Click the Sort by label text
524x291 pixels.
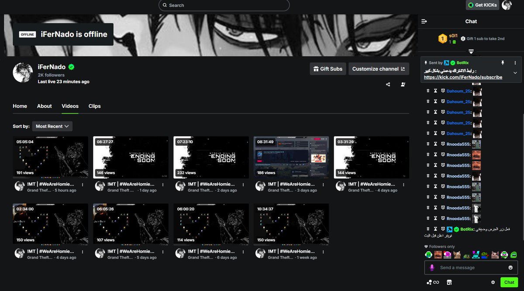(21, 126)
